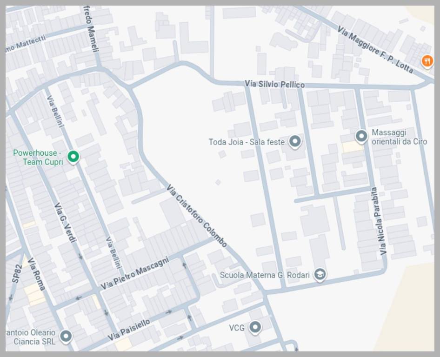
Task: Select the 'Via Nicola Parabita' street label
Action: tap(379, 221)
